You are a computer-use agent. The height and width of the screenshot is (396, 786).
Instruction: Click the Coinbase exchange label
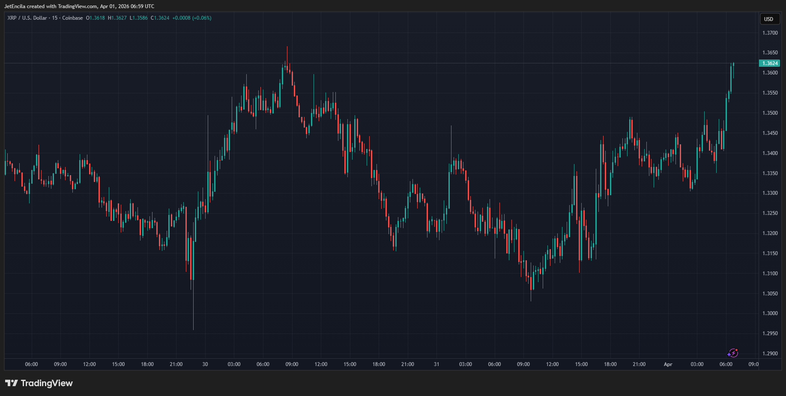click(x=72, y=18)
